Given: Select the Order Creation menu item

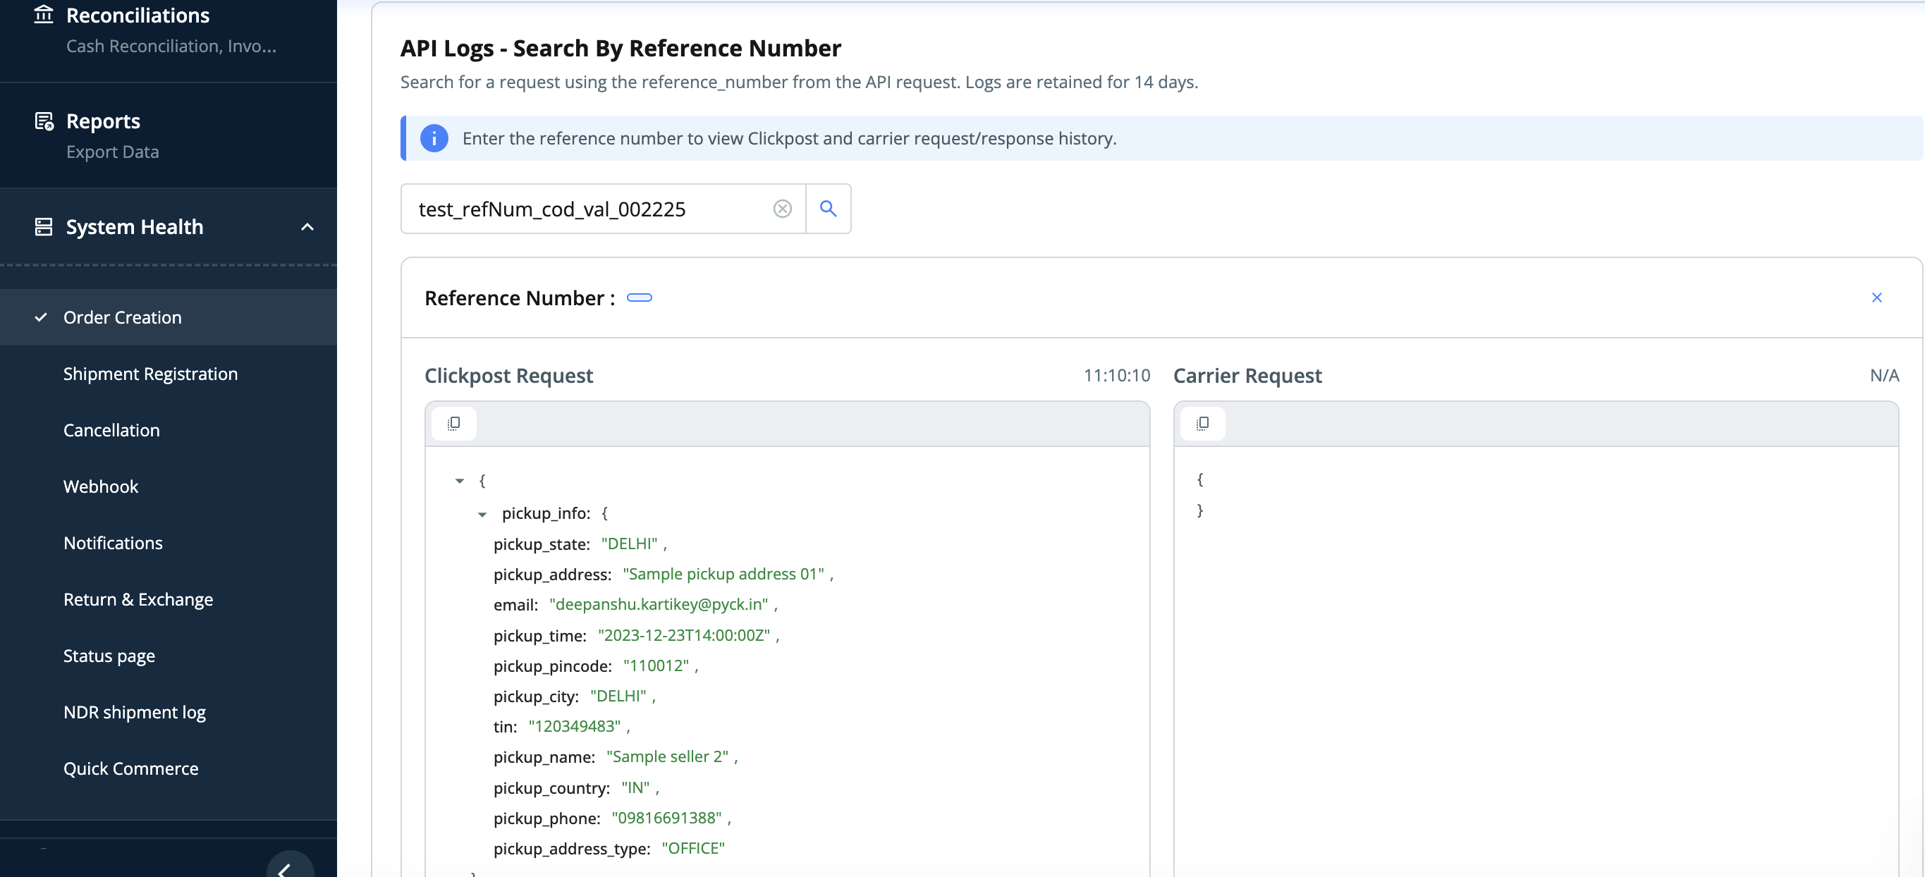Looking at the screenshot, I should pos(168,317).
